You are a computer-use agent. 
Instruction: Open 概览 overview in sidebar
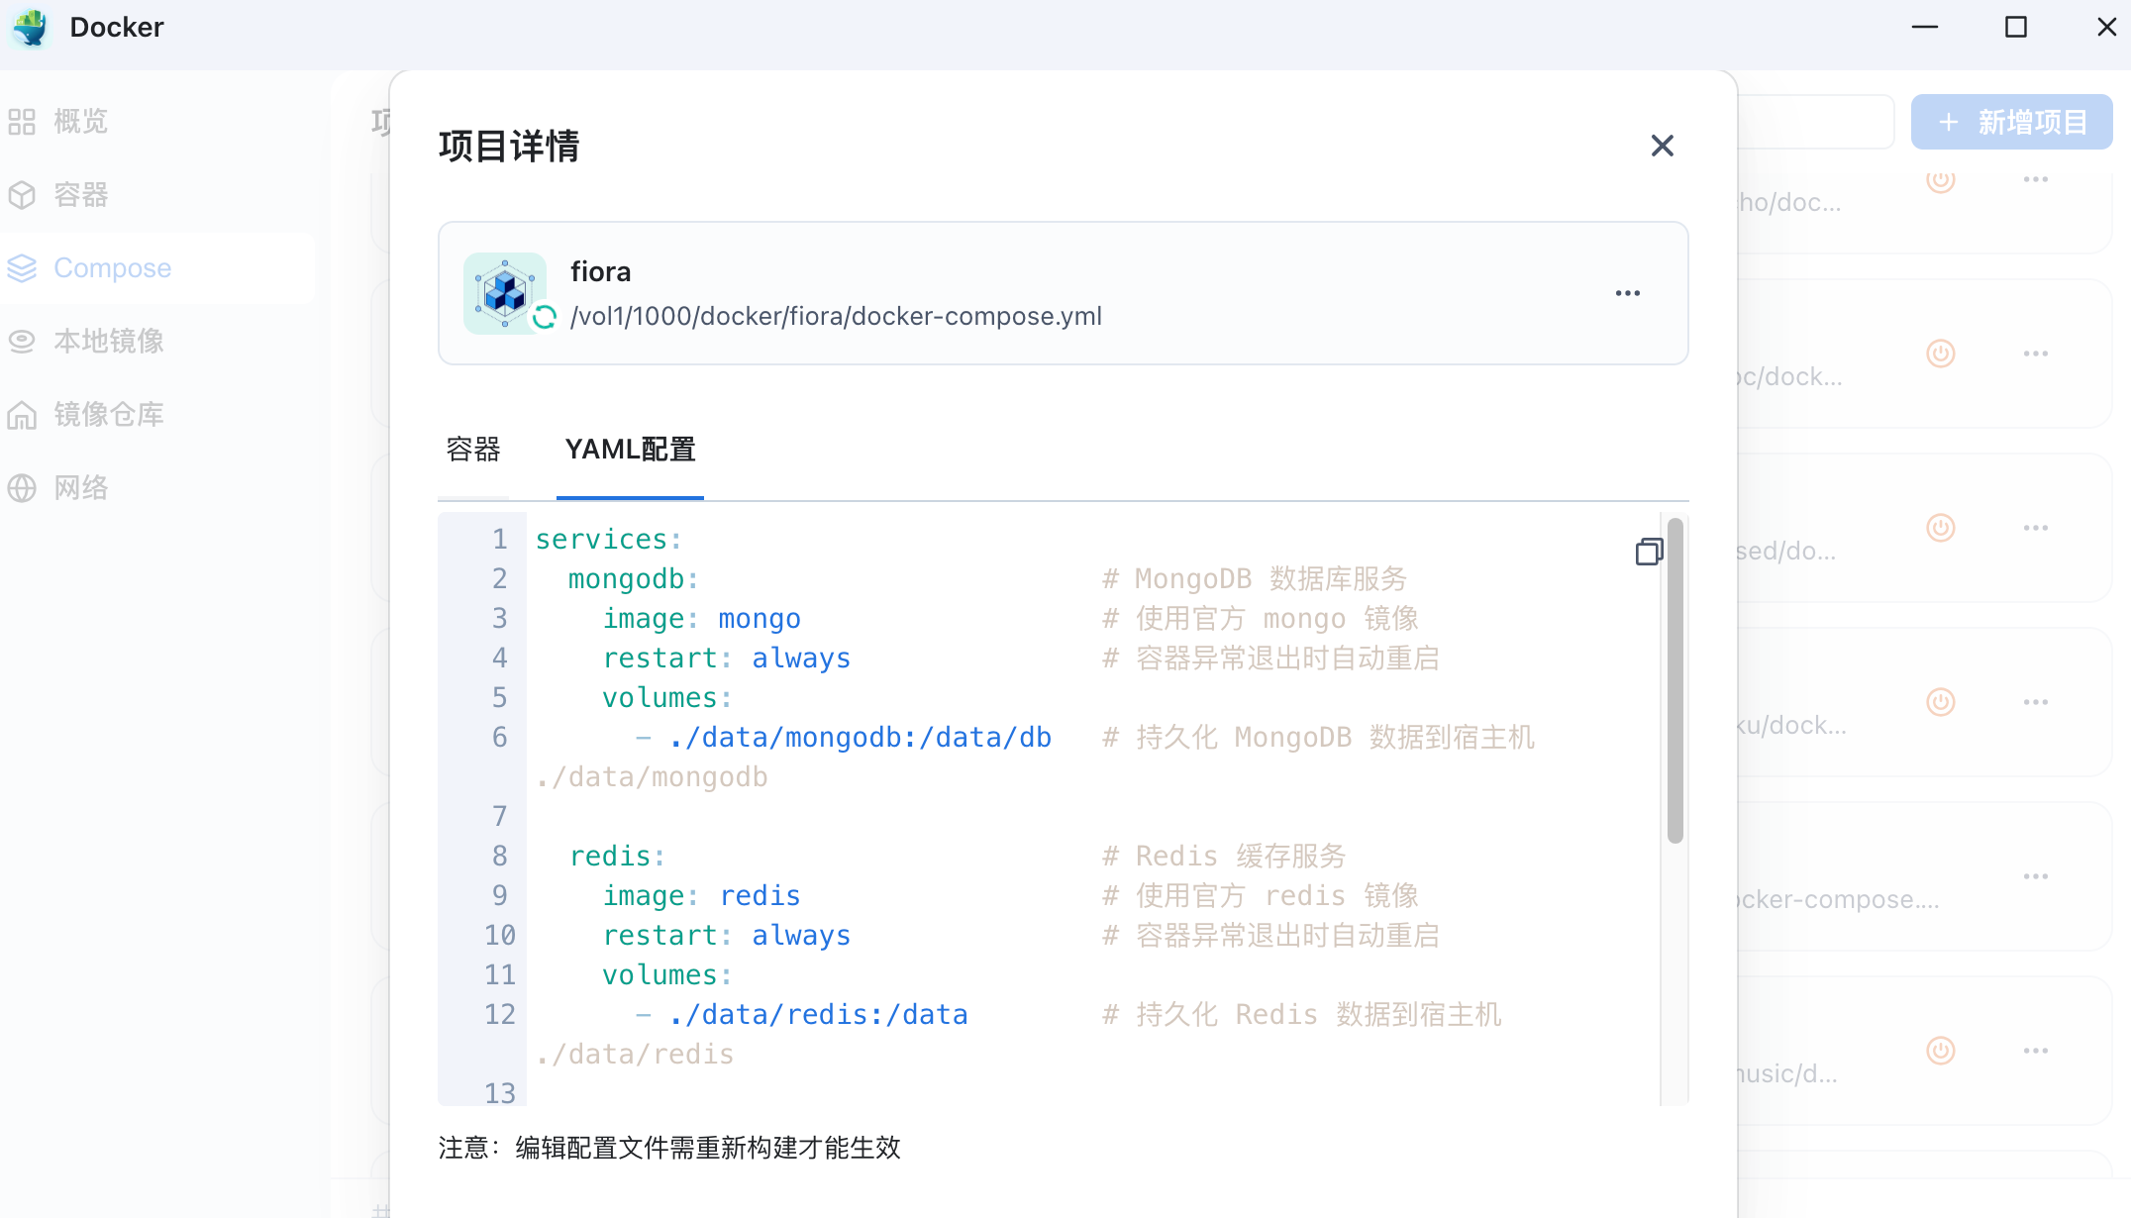[x=79, y=122]
